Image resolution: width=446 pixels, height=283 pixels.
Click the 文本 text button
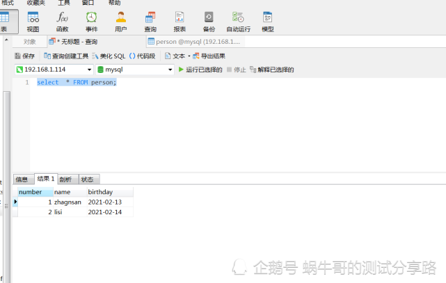point(175,56)
